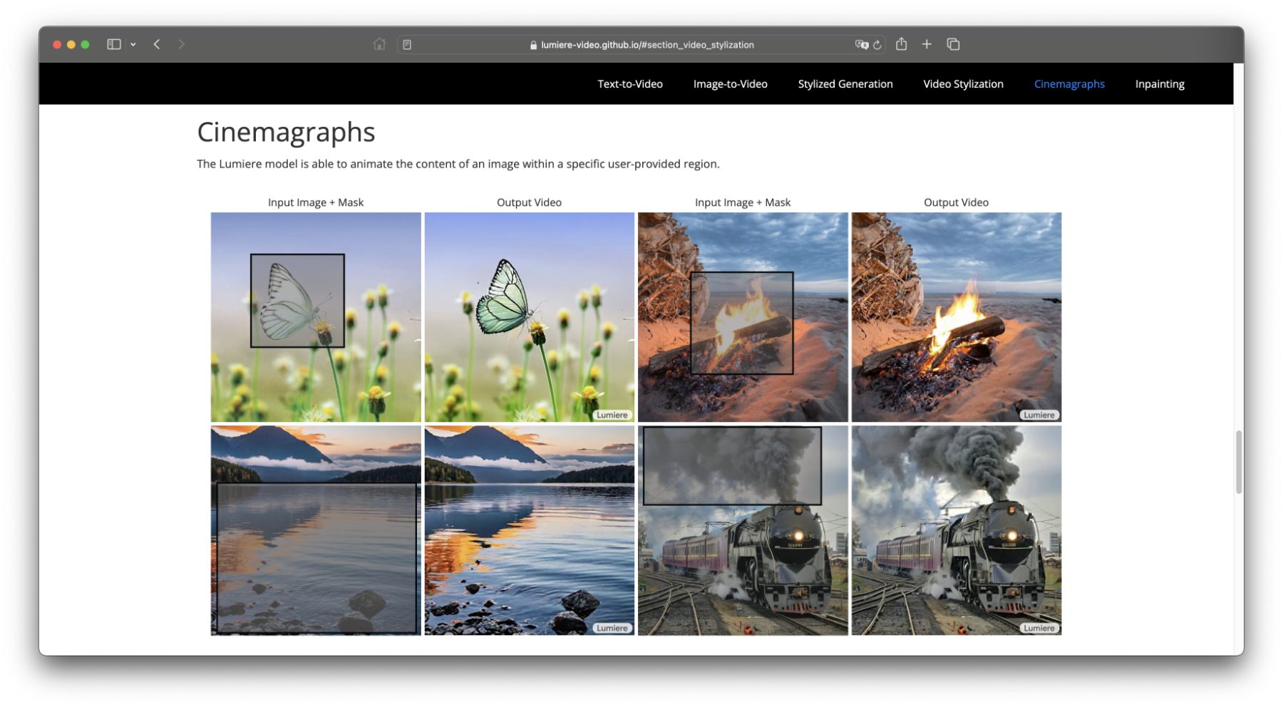Open a new tab with plus button
The image size is (1283, 707).
927,44
